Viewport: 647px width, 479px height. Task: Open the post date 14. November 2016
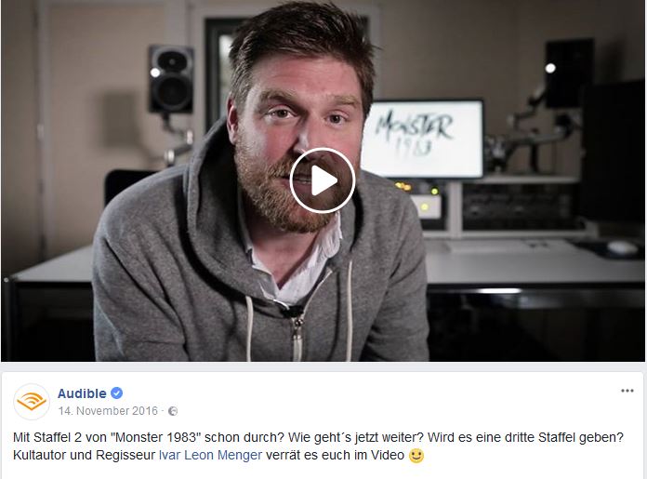108,411
